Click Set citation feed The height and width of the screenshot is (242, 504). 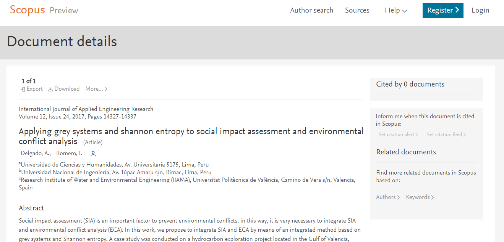(x=446, y=135)
